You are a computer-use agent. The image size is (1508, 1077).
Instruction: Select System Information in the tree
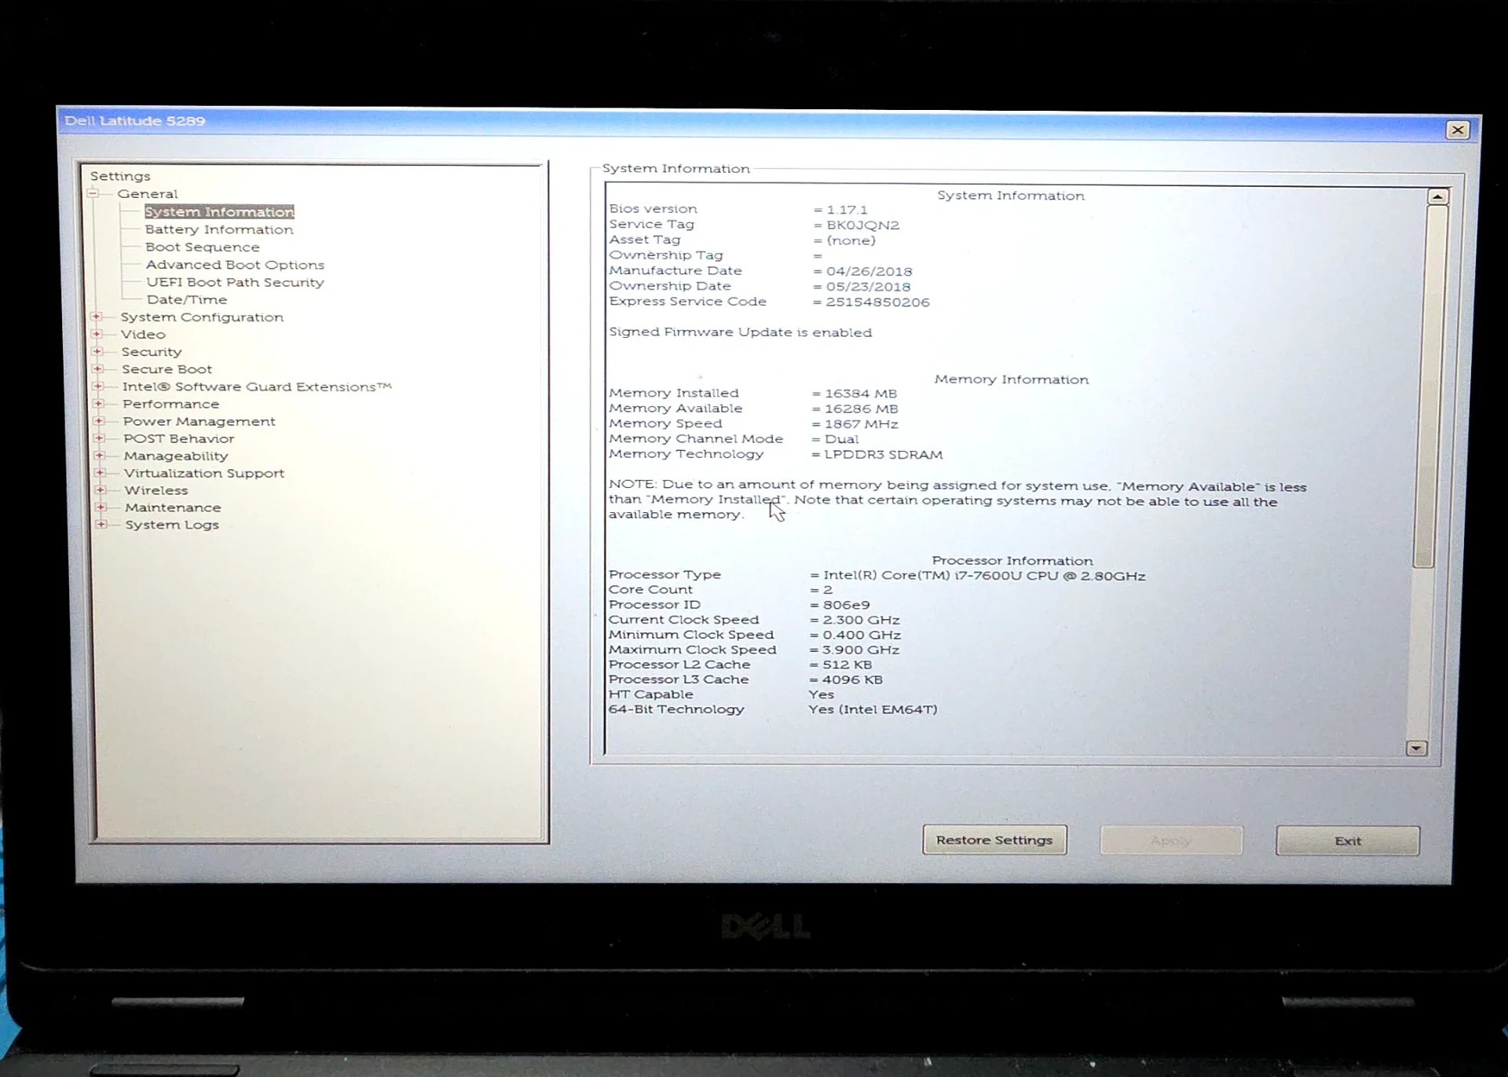tap(219, 212)
